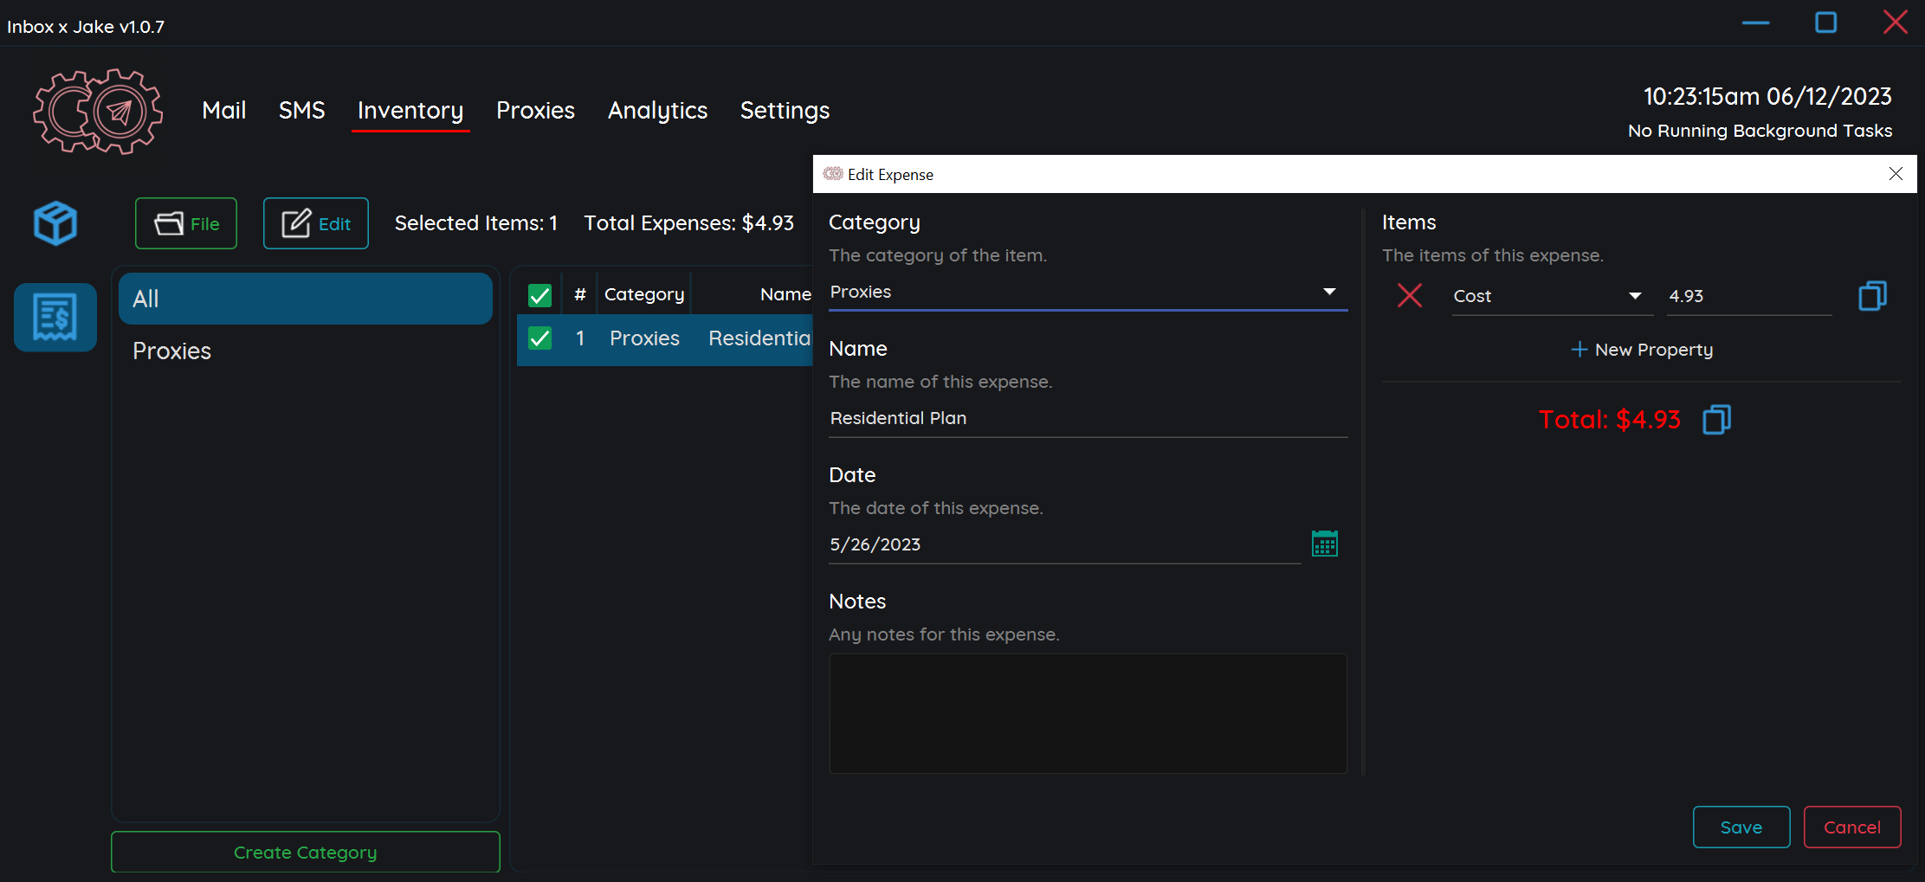Uncheck the Residential Plan row checkbox

[x=539, y=338]
